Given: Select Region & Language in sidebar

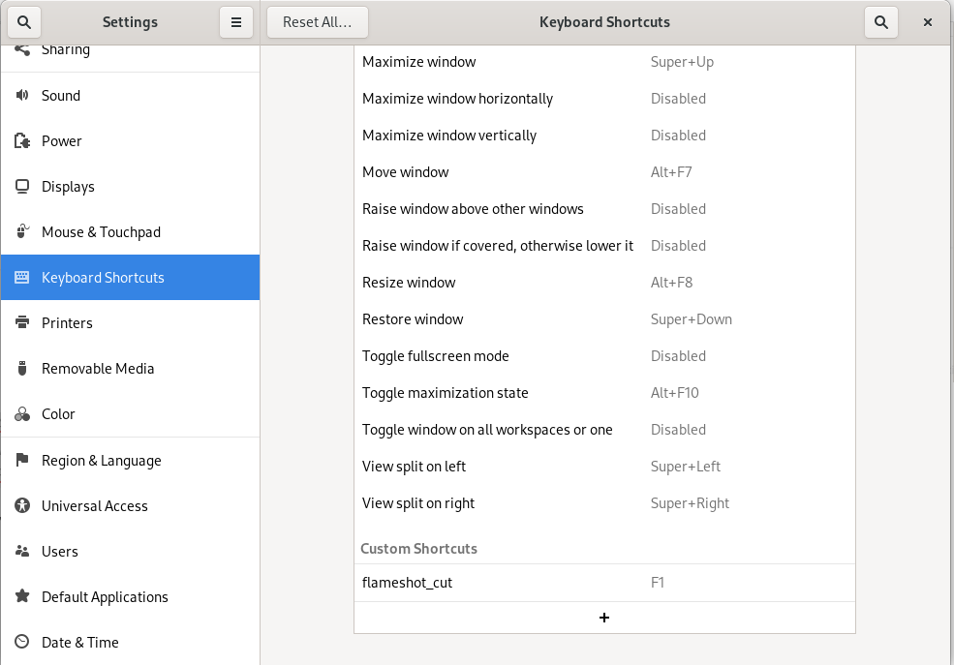Looking at the screenshot, I should tap(101, 461).
